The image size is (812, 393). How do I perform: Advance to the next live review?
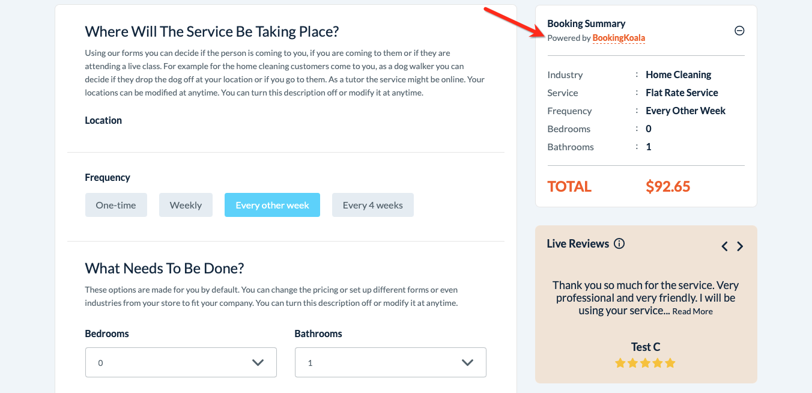pyautogui.click(x=740, y=246)
